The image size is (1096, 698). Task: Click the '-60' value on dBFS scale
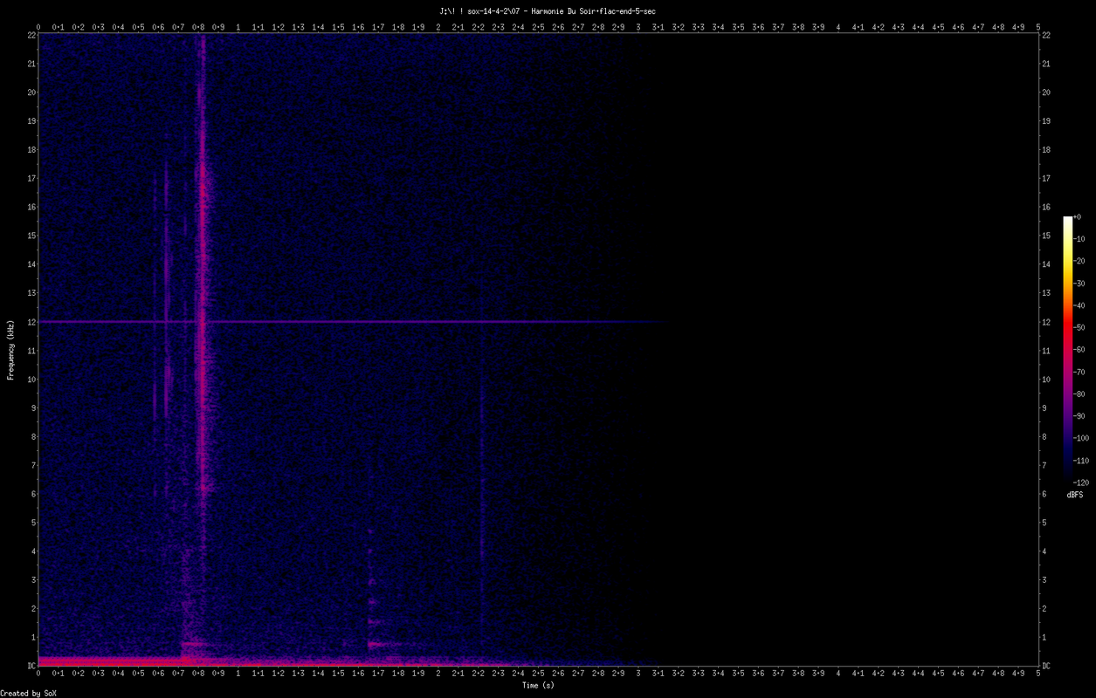pos(1079,350)
